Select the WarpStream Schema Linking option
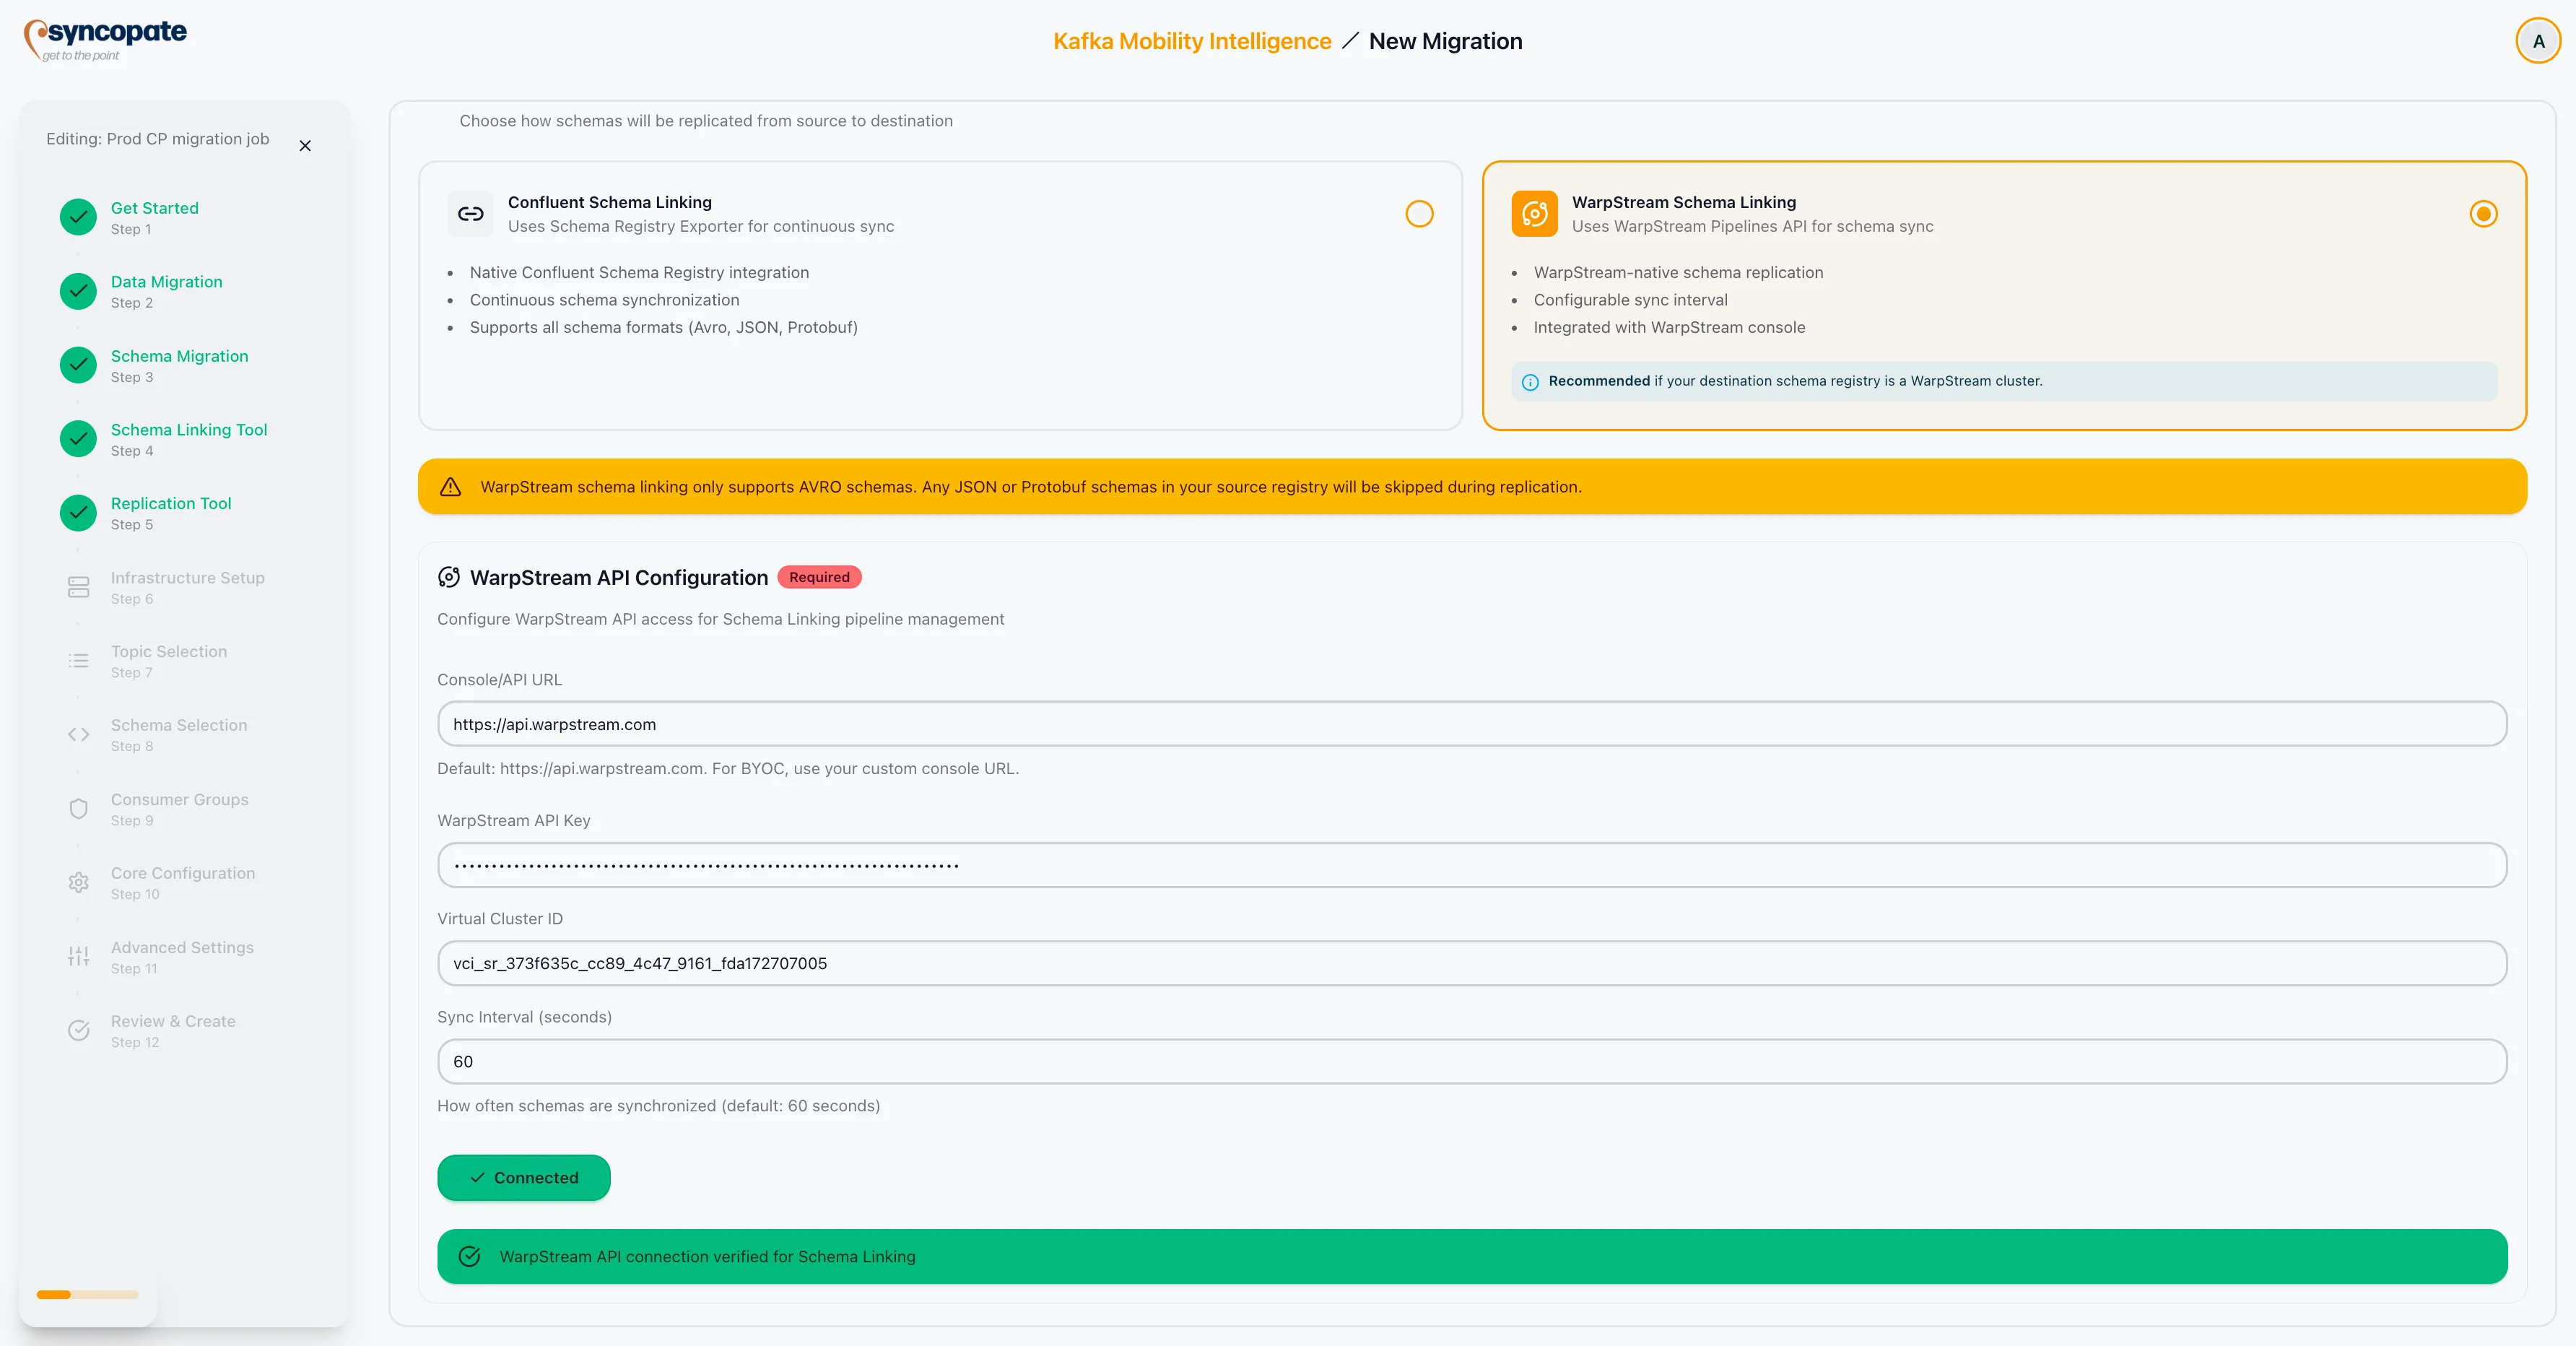2576x1346 pixels. pos(2483,213)
